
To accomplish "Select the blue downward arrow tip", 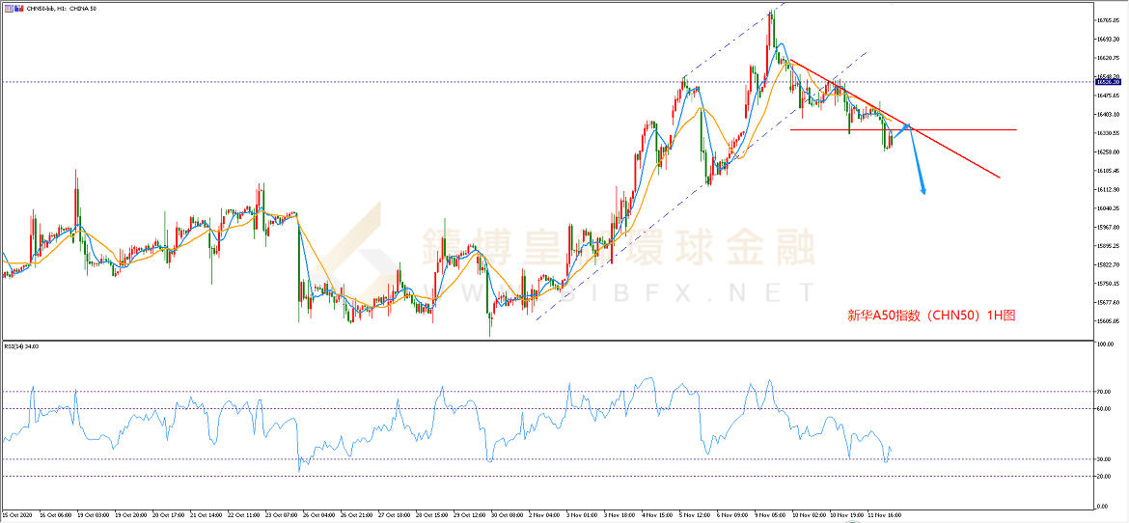I will click(x=923, y=193).
